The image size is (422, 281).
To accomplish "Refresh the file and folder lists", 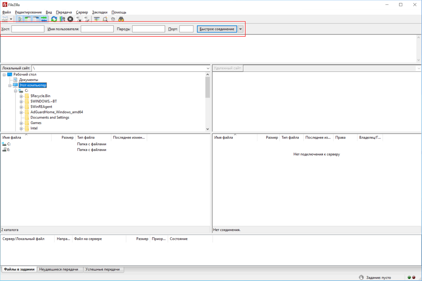I will (x=54, y=19).
